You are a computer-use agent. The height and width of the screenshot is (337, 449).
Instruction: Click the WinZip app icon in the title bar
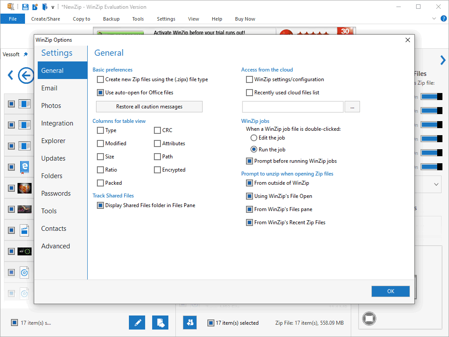pyautogui.click(x=11, y=7)
